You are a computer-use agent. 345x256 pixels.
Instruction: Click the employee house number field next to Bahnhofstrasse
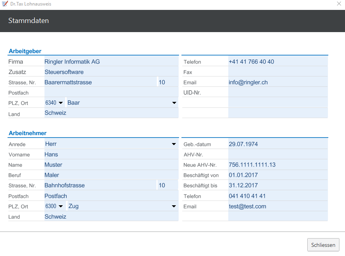pos(168,185)
